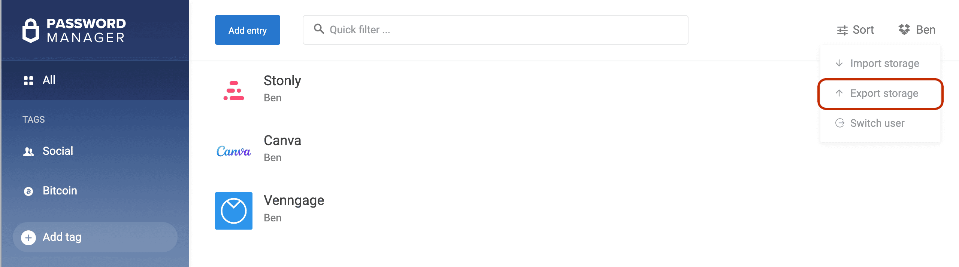The height and width of the screenshot is (267, 959).
Task: Click the Bitcoin coin icon in sidebar
Action: click(28, 191)
